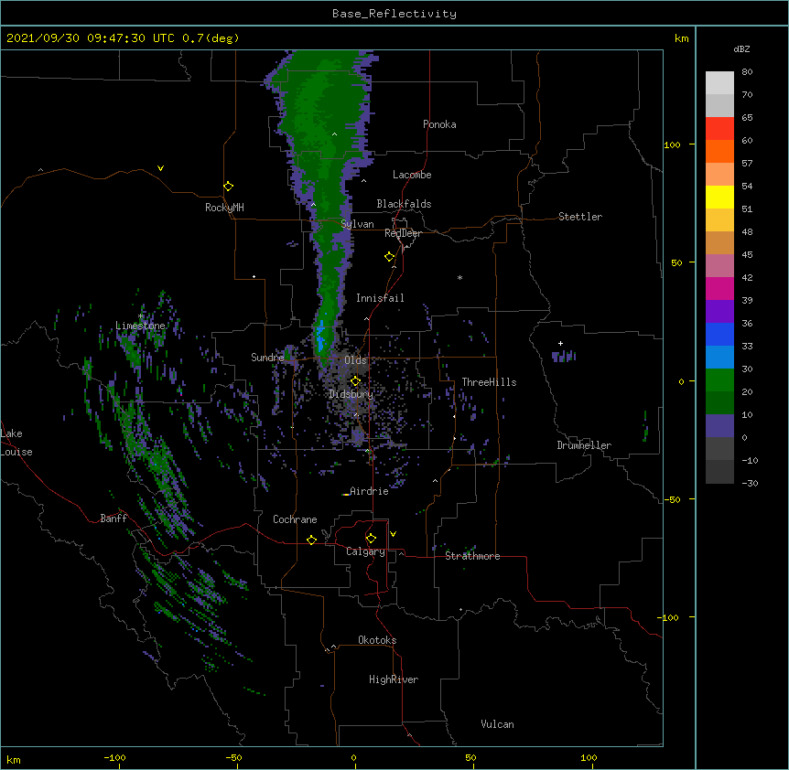Click the ThreeHills city label

tap(489, 382)
